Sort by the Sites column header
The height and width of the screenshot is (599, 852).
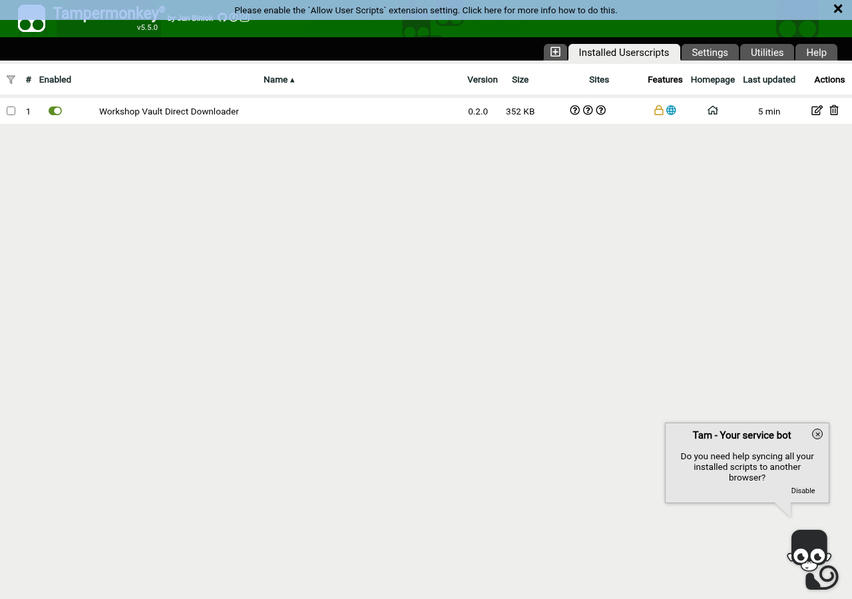point(599,80)
